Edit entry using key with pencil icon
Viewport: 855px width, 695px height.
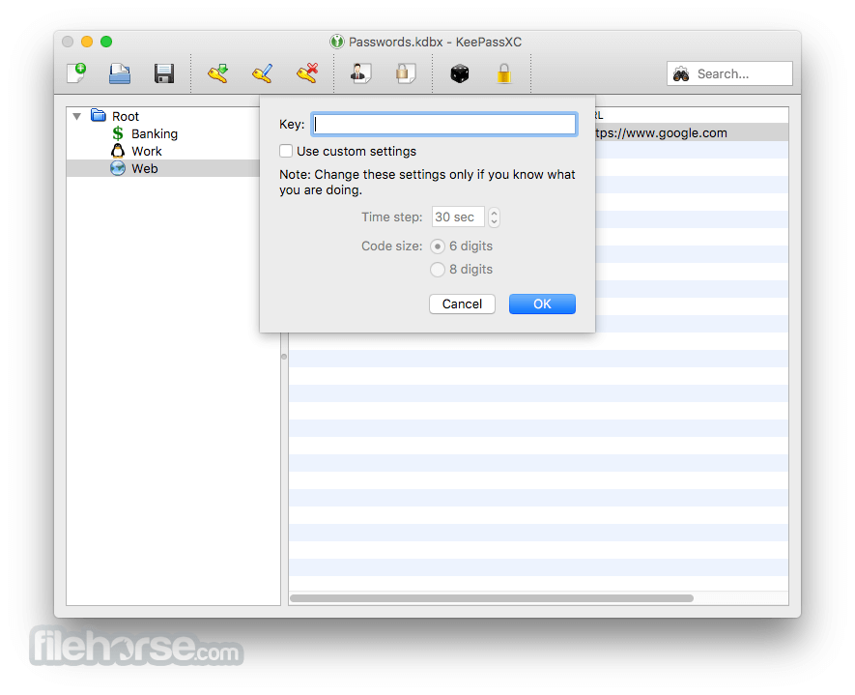pos(262,73)
